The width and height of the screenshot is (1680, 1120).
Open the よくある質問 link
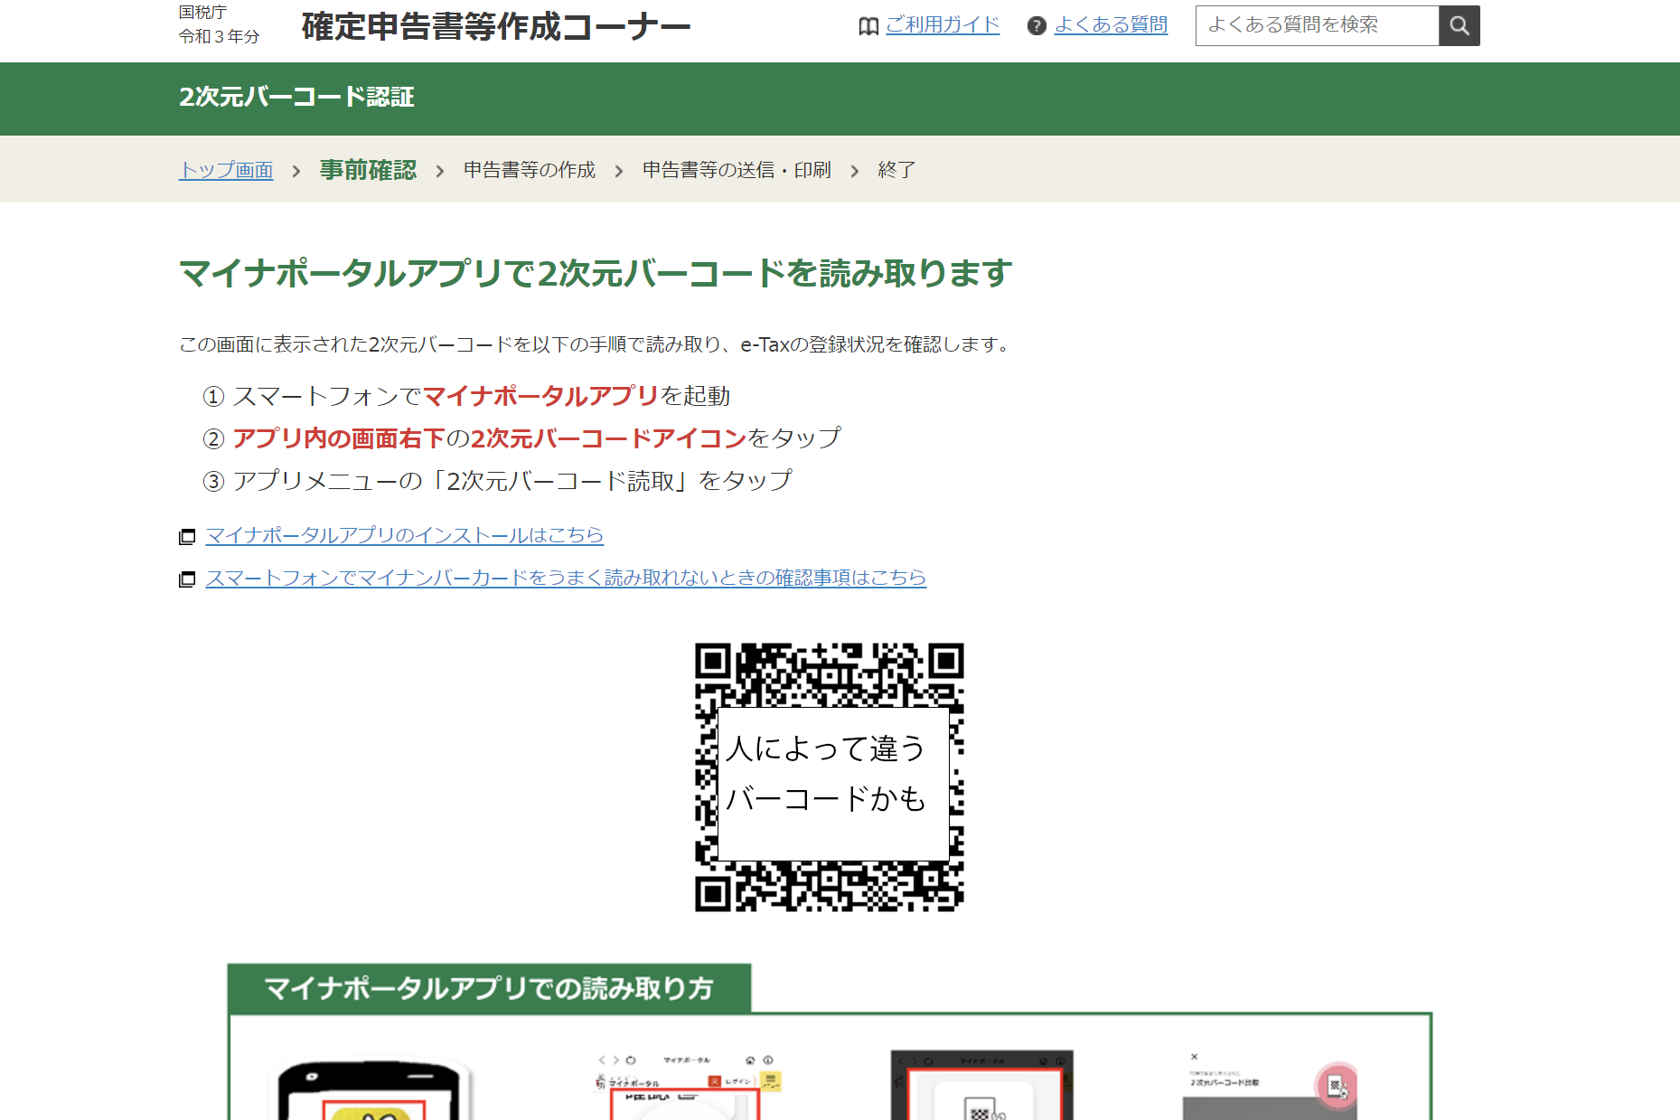[1111, 25]
